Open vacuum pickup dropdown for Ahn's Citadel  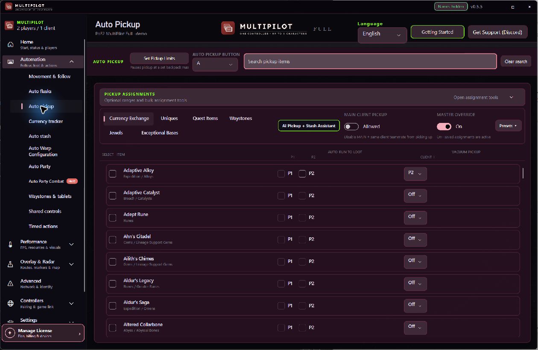[x=415, y=239]
